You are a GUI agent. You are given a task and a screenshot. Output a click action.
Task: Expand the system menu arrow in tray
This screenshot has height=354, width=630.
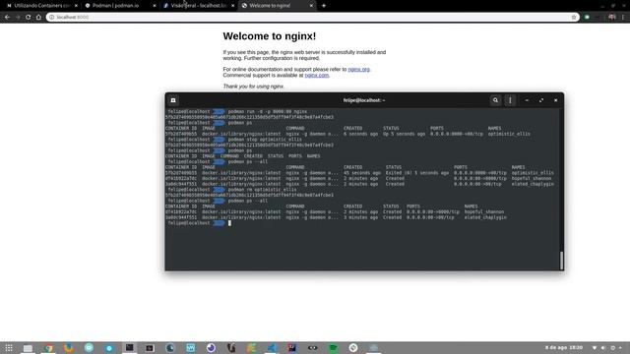click(621, 348)
